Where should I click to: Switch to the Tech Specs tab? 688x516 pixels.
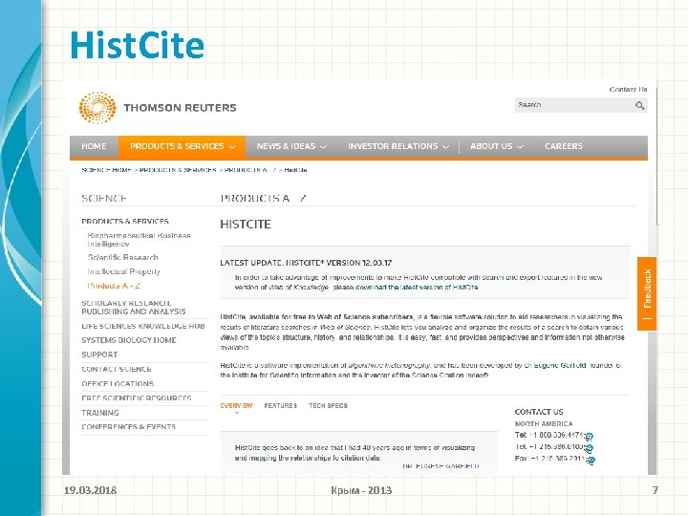328,406
